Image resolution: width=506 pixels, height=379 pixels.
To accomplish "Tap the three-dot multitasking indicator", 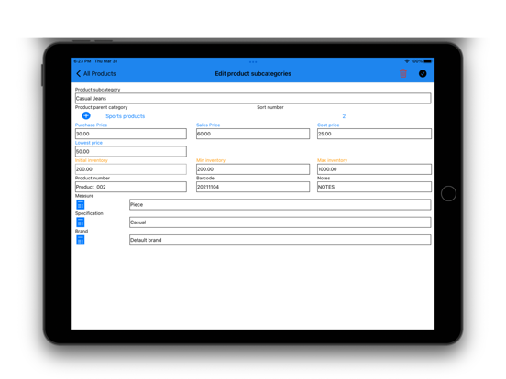I will [253, 61].
